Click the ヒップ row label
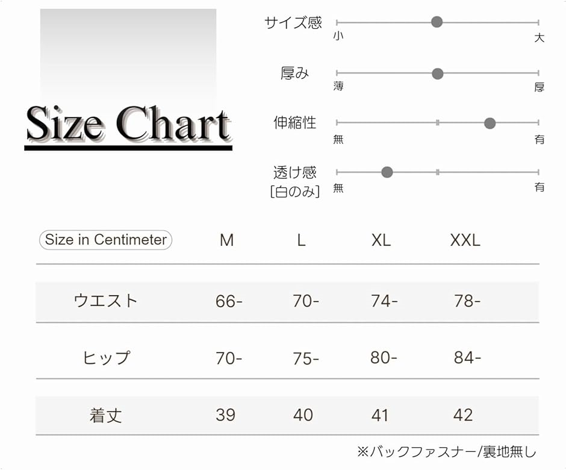The height and width of the screenshot is (470, 566). [106, 358]
